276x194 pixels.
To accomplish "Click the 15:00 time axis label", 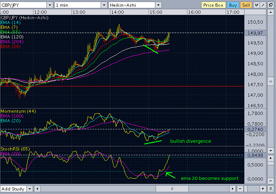I will [156, 12].
